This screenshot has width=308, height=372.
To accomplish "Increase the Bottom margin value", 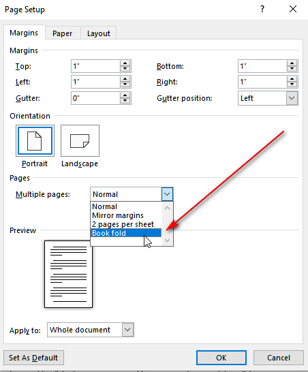I will (292, 63).
